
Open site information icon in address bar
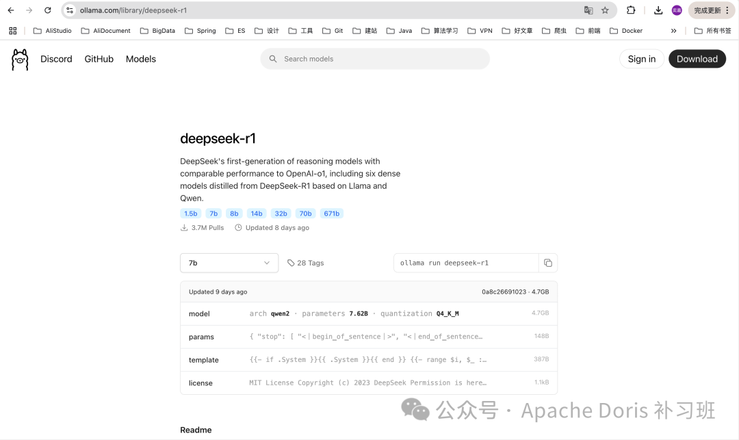(x=70, y=10)
